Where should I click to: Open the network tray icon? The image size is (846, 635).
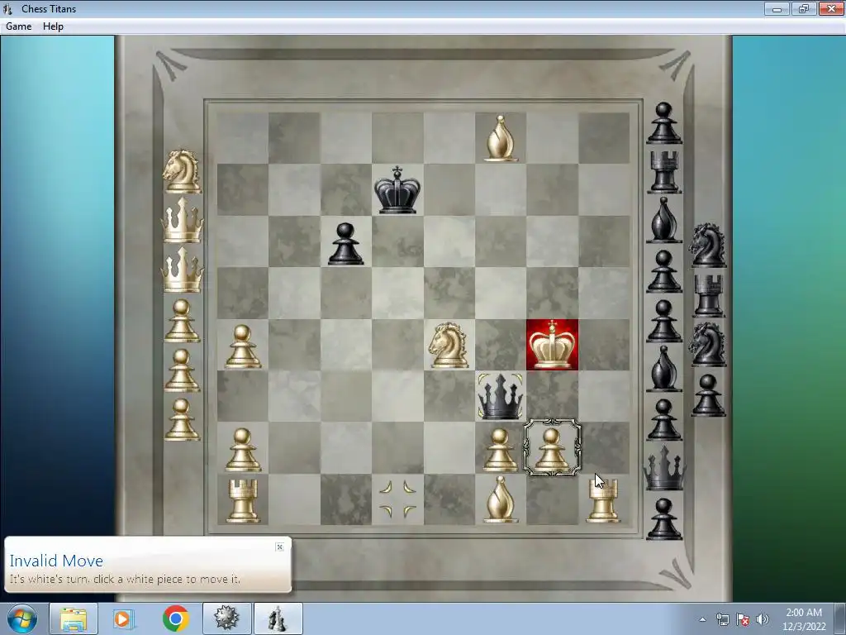coord(722,619)
